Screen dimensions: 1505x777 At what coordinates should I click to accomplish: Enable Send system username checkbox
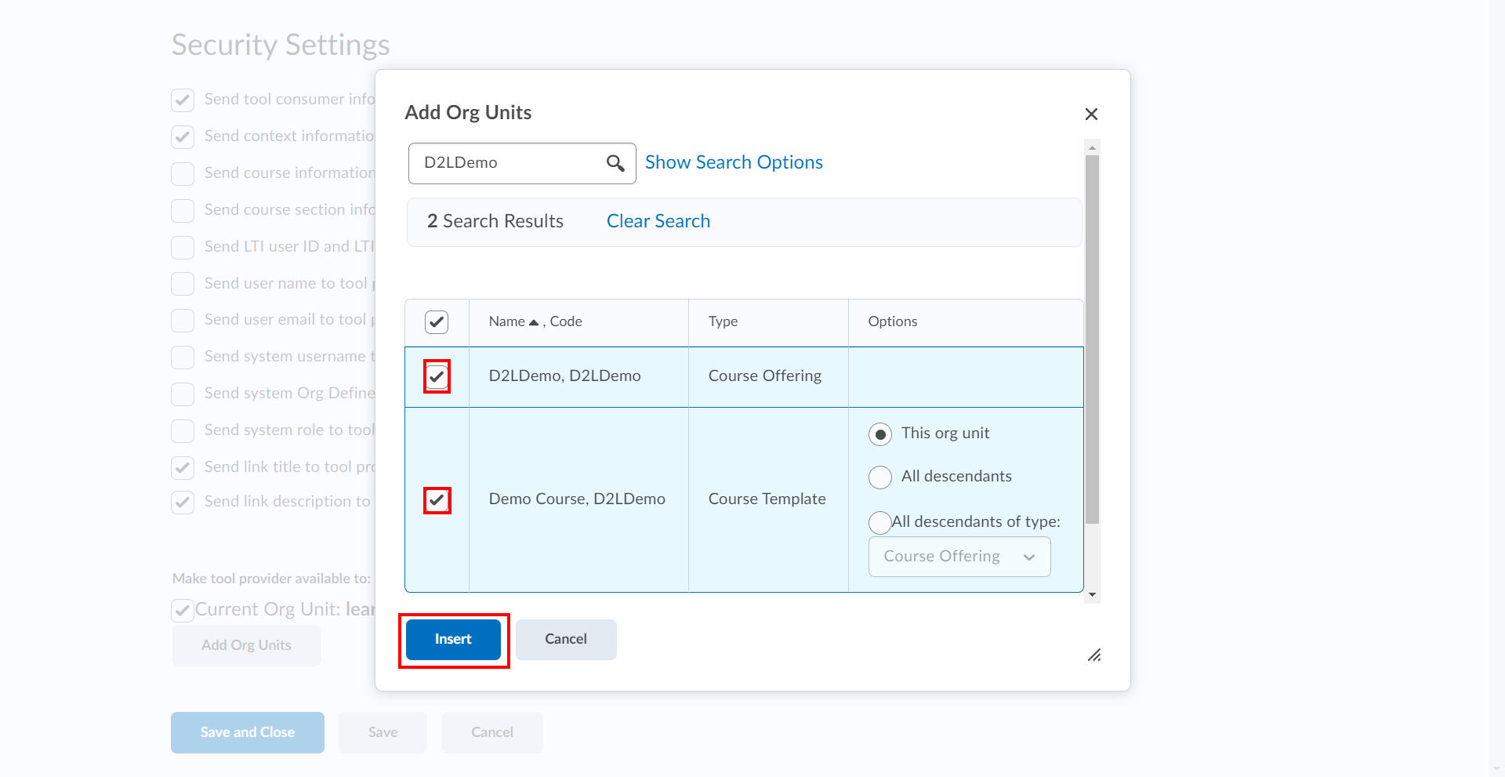click(x=183, y=358)
